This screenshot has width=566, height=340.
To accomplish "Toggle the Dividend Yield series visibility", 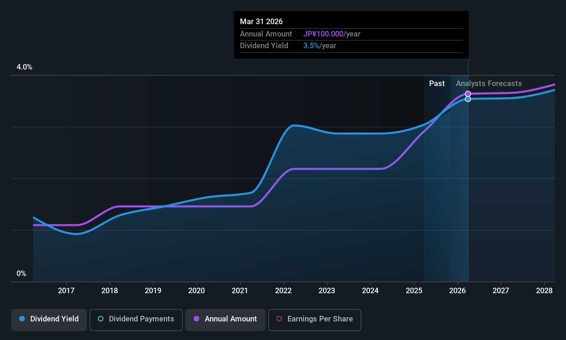I will tap(49, 320).
